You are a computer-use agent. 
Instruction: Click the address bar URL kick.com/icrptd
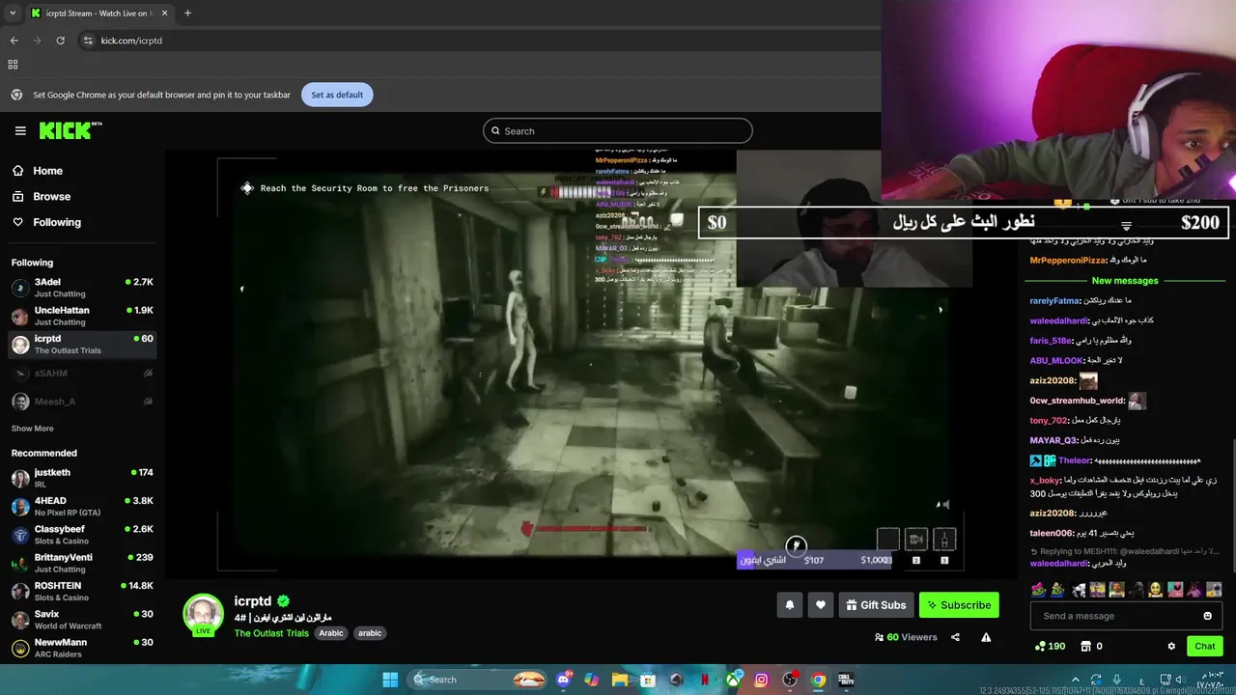[x=131, y=41]
